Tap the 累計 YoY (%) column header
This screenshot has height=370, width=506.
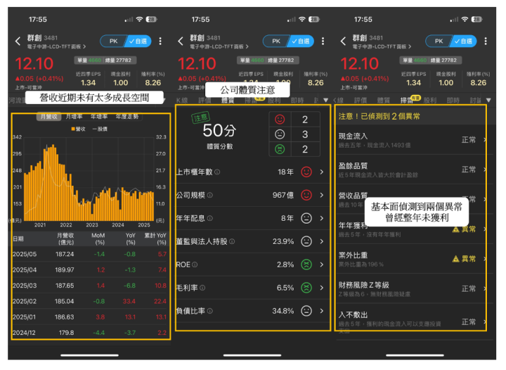pyautogui.click(x=155, y=239)
